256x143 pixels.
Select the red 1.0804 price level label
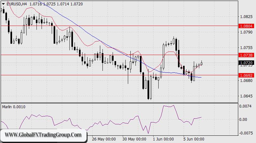pyautogui.click(x=246, y=26)
